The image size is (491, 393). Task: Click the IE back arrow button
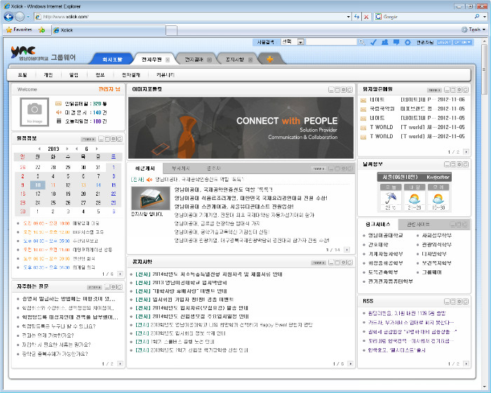tap(8, 17)
